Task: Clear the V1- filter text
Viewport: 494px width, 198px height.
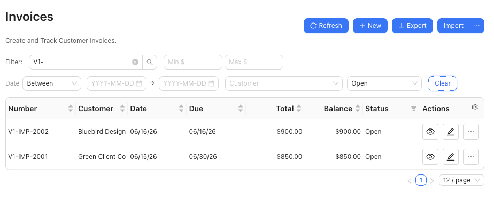Action: coord(135,62)
